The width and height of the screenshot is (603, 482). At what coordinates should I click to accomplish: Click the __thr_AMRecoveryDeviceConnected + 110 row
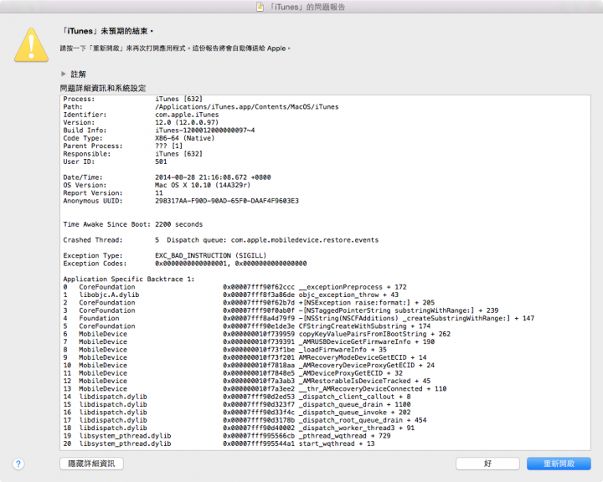[x=255, y=388]
